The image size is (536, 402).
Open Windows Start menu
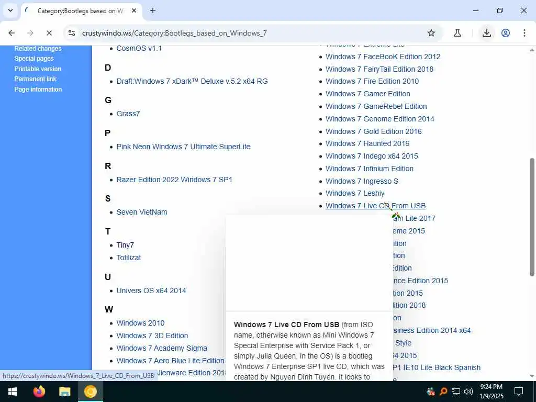coord(13,392)
